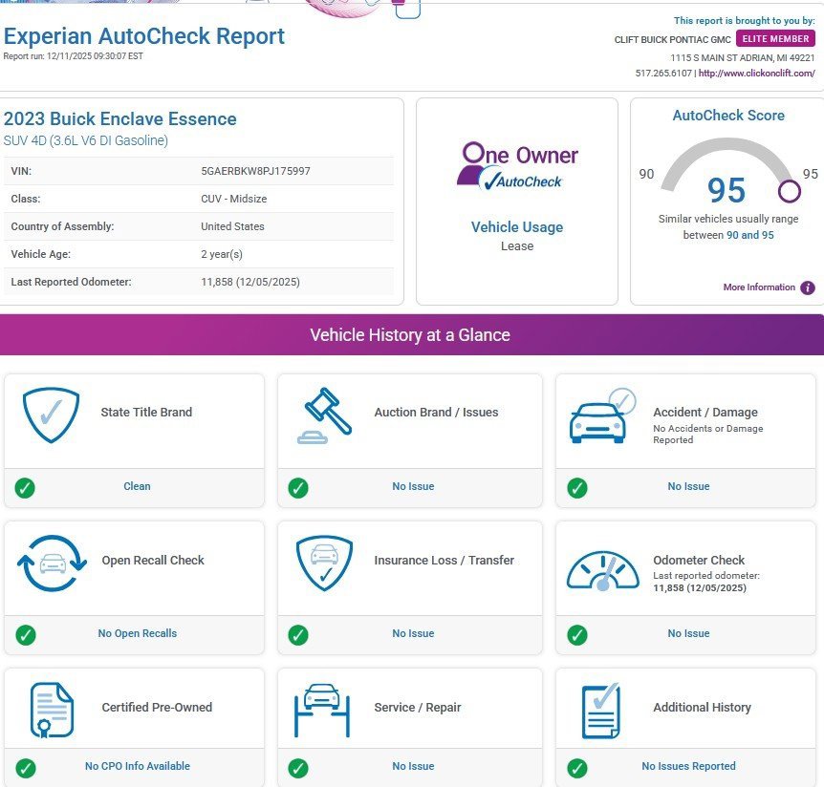This screenshot has width=824, height=787.
Task: Click the No Issues Reported status text
Action: coord(688,766)
